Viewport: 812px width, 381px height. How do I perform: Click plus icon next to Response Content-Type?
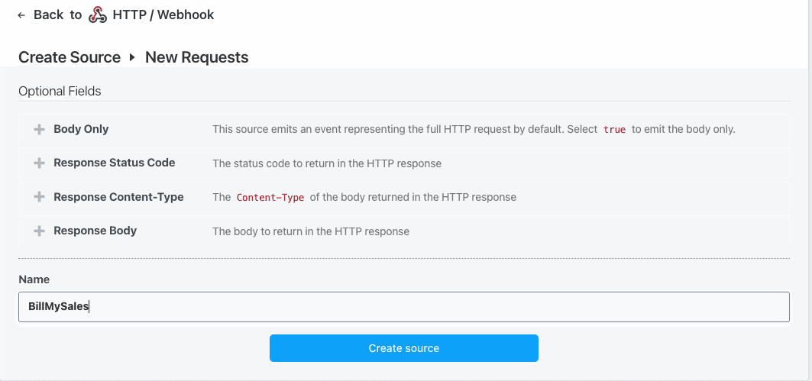click(x=39, y=197)
